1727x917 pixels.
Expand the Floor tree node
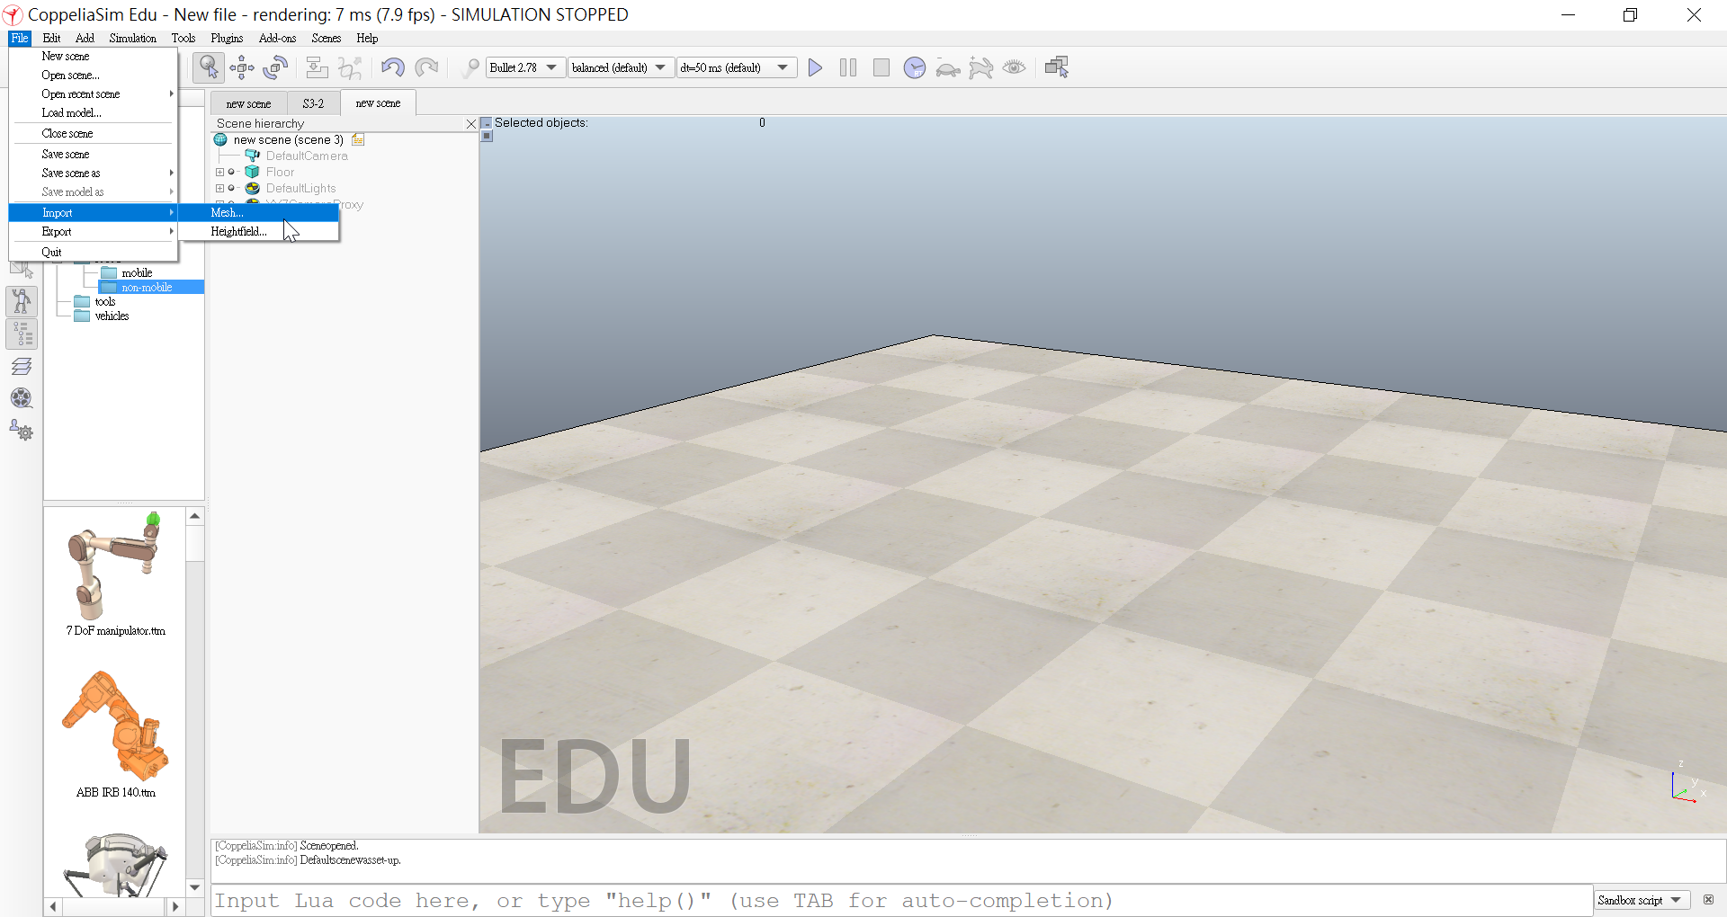click(219, 172)
